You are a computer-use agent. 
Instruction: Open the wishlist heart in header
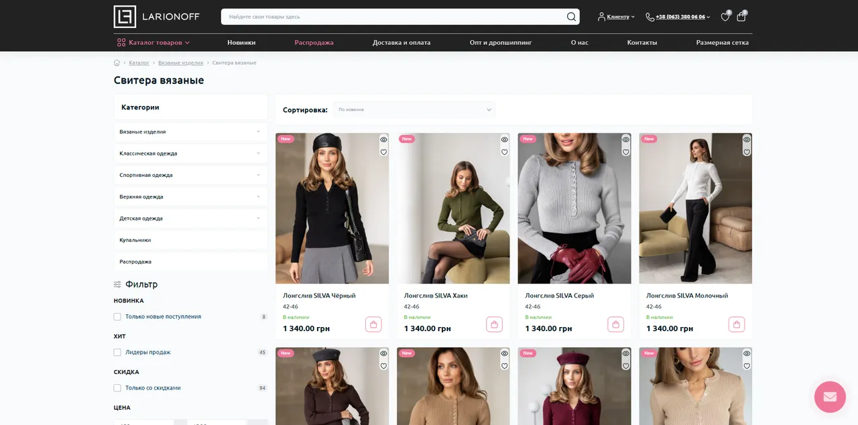pos(725,17)
